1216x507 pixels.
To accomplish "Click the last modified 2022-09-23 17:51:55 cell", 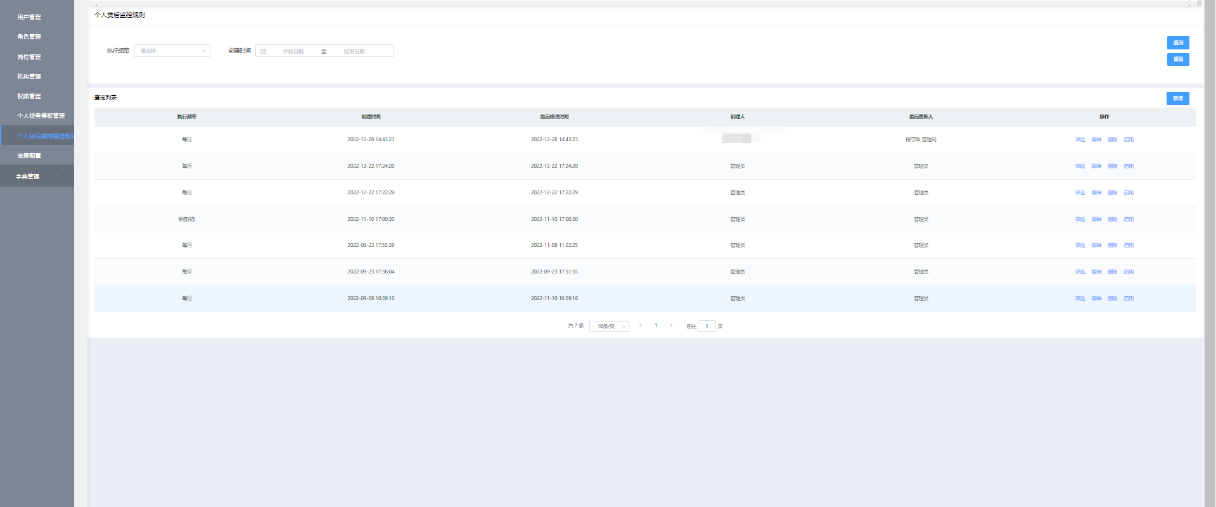I will tap(554, 272).
